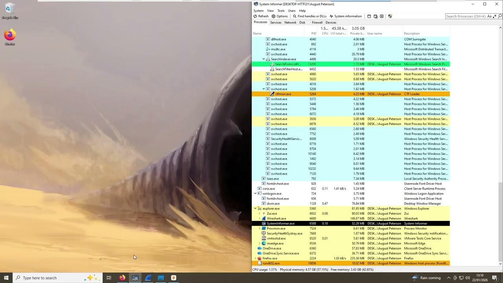Collapse svchost.exe 5208 tree node

[264, 89]
